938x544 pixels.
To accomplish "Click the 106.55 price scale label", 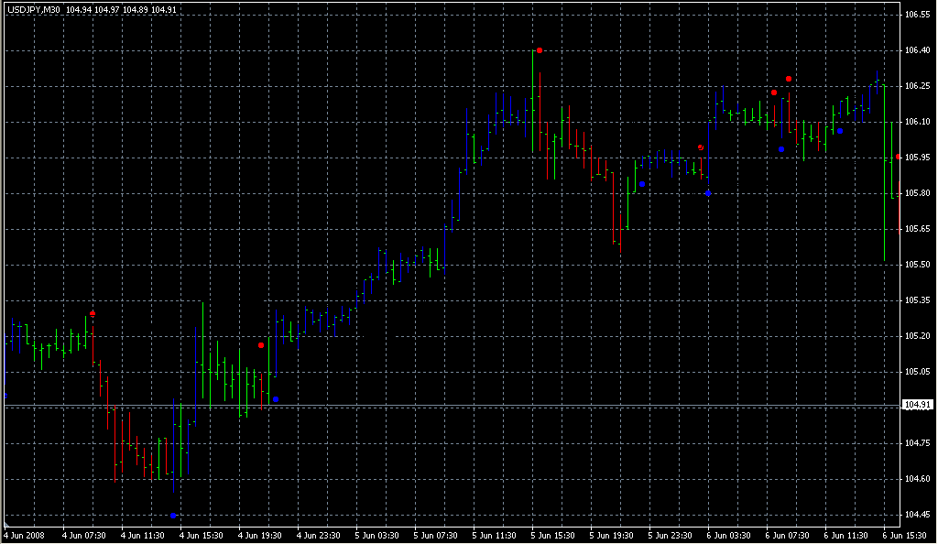I will [x=917, y=15].
